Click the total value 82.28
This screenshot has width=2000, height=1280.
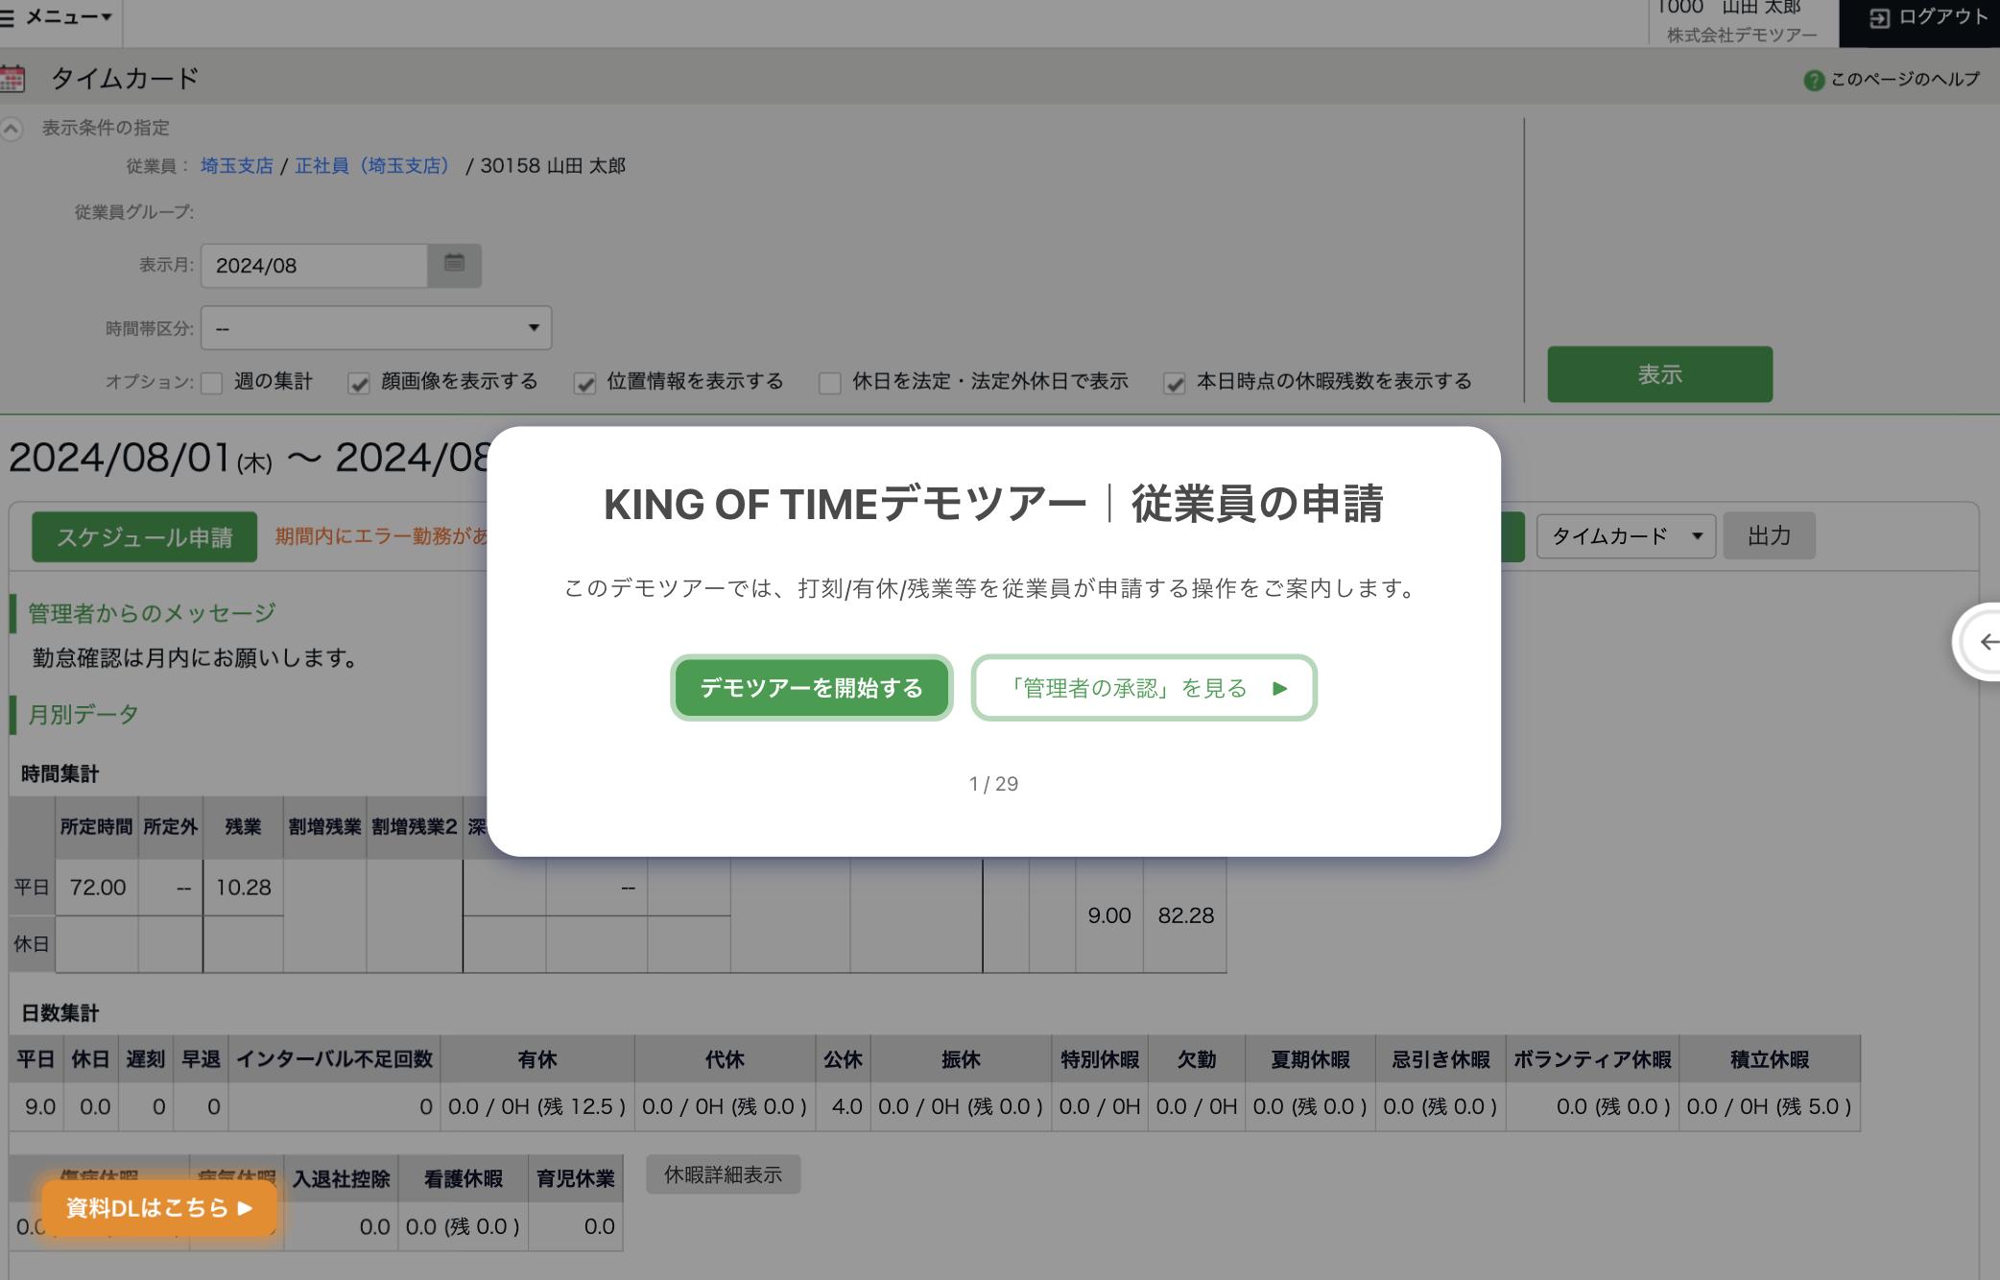coord(1186,915)
